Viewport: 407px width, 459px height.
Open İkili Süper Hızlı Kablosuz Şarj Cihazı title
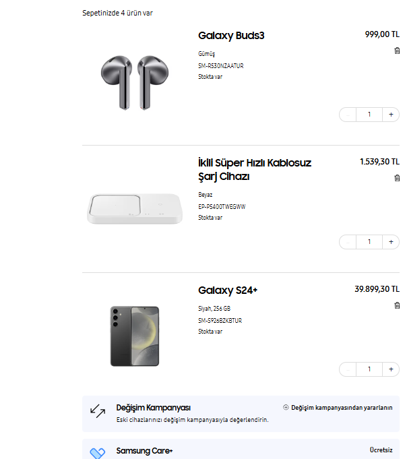255,169
